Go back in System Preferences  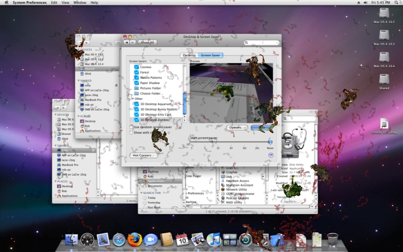coord(127,42)
